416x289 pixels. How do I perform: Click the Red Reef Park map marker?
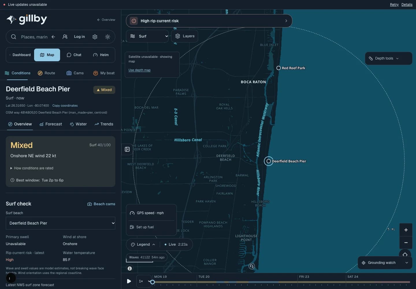(x=278, y=68)
